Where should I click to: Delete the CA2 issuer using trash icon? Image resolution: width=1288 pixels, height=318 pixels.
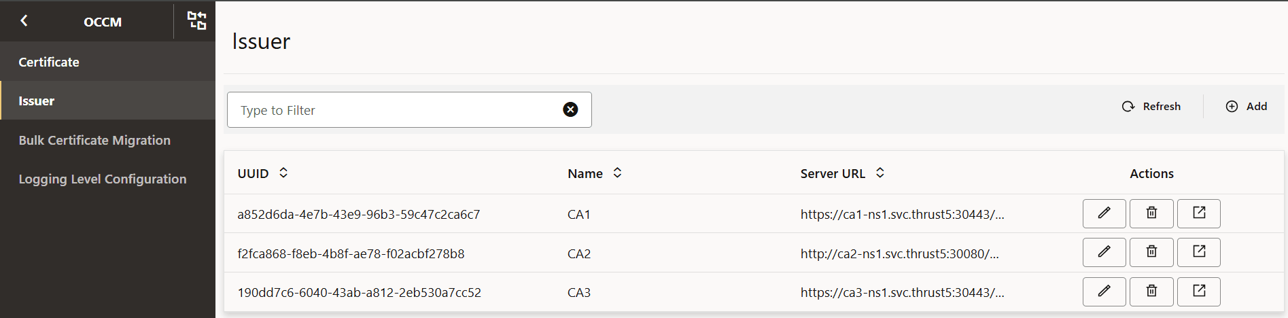click(1151, 252)
